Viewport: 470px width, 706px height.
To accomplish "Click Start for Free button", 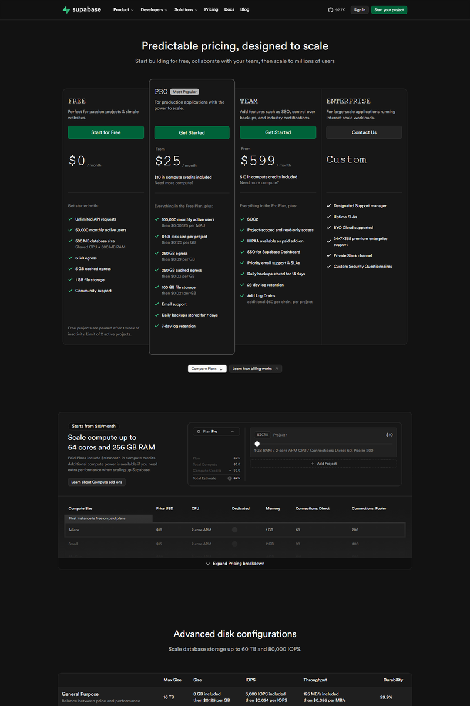I will (x=106, y=132).
